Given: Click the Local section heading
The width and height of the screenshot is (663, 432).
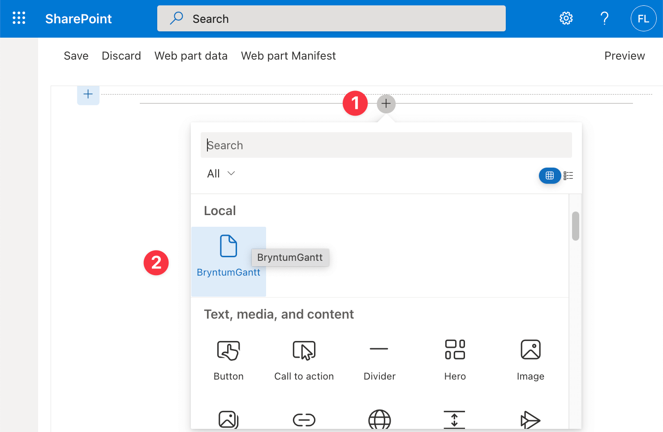Looking at the screenshot, I should (220, 211).
